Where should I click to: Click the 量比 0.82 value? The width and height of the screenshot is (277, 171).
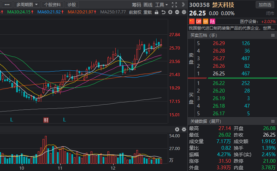point(226,148)
